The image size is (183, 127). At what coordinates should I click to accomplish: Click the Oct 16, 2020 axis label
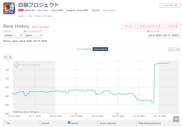(x=139, y=116)
